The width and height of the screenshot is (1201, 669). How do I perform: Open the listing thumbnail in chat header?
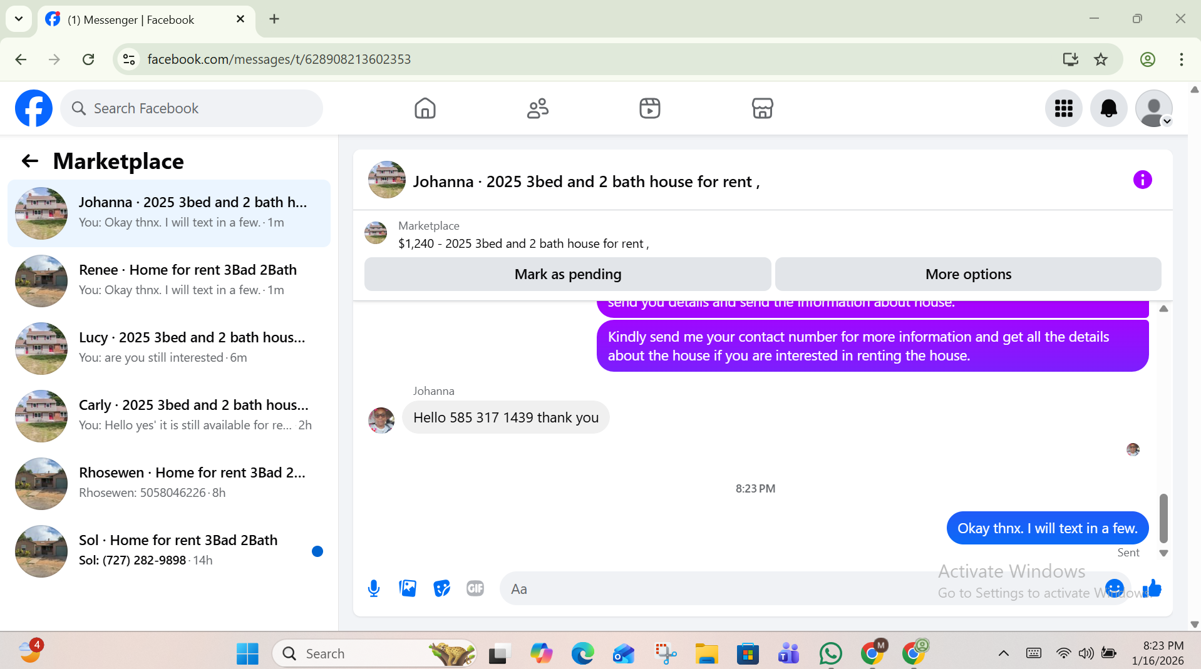pyautogui.click(x=386, y=180)
